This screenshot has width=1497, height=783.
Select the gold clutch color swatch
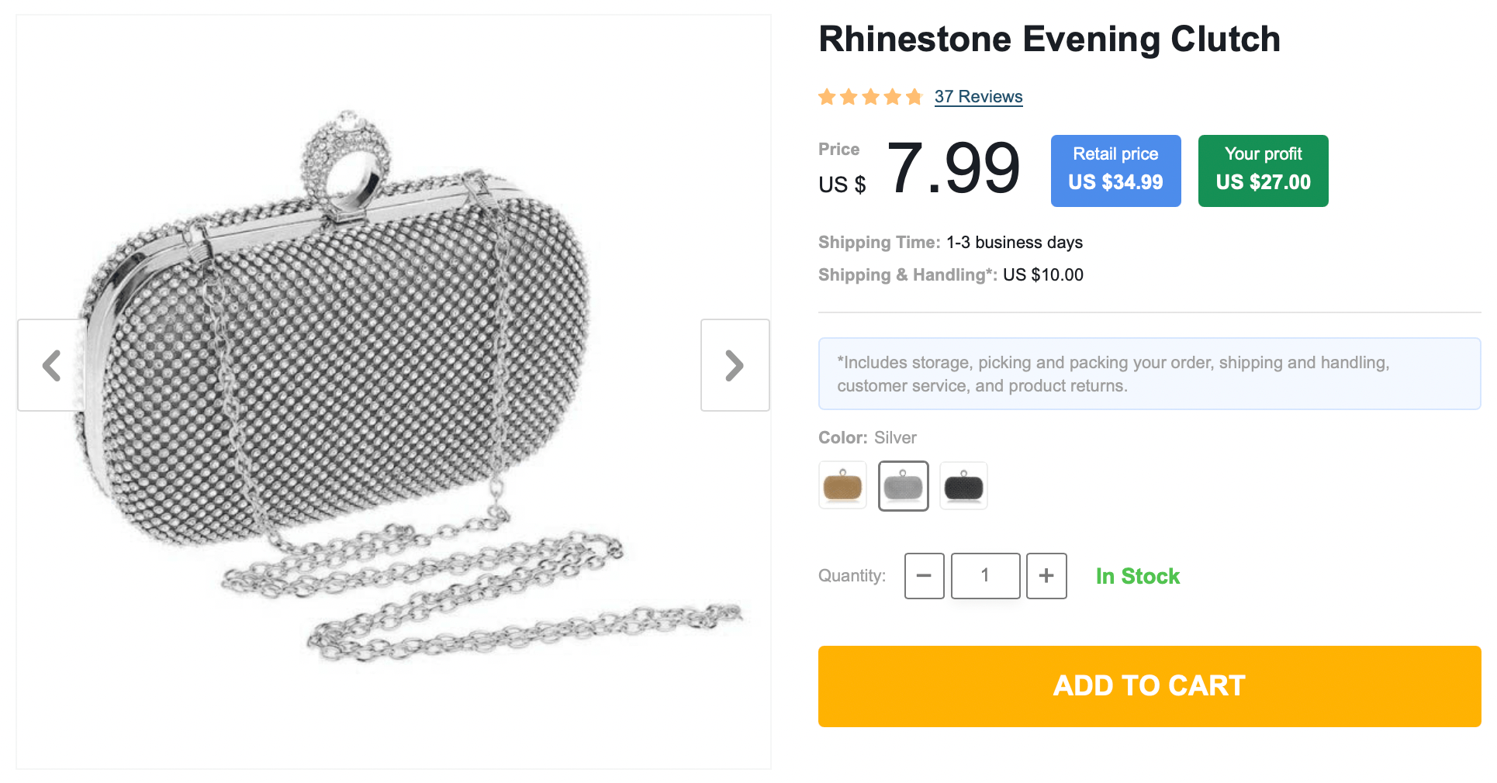[x=842, y=486]
